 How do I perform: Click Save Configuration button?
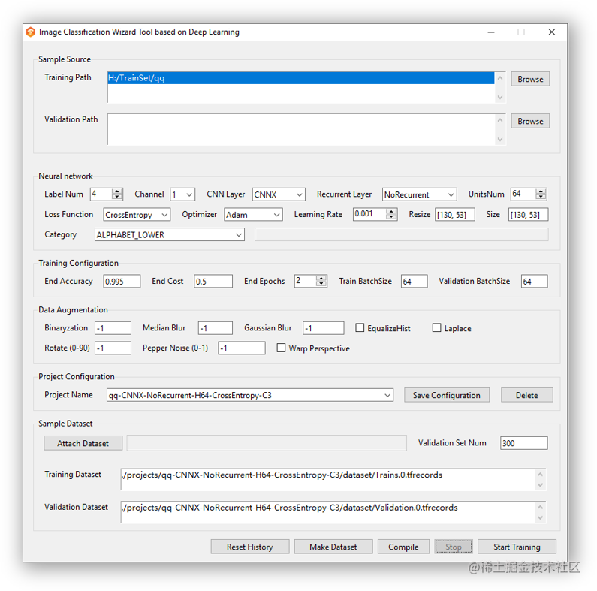[x=447, y=395]
